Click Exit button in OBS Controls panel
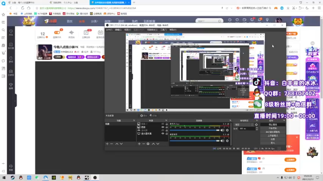 (x=273, y=143)
